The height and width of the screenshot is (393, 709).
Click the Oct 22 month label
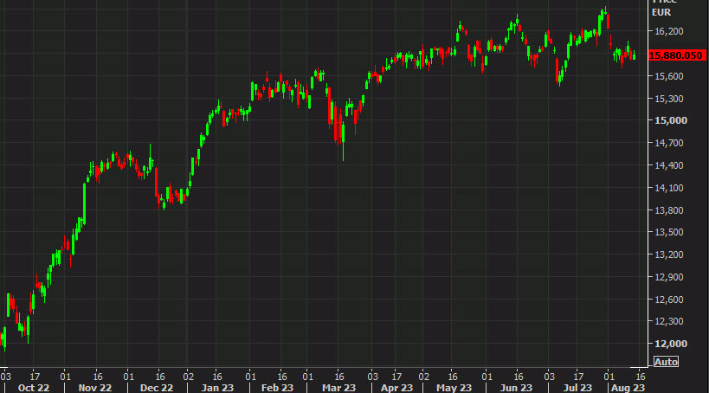coord(34,388)
